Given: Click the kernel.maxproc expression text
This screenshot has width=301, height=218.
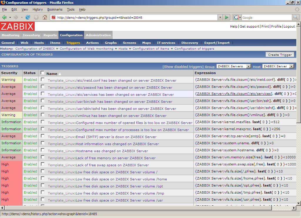Looking at the screenshot, I should point(238,129).
